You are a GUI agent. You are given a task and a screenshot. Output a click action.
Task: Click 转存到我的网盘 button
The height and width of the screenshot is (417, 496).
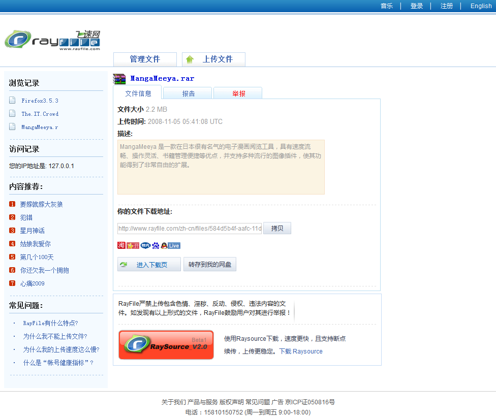pos(210,264)
